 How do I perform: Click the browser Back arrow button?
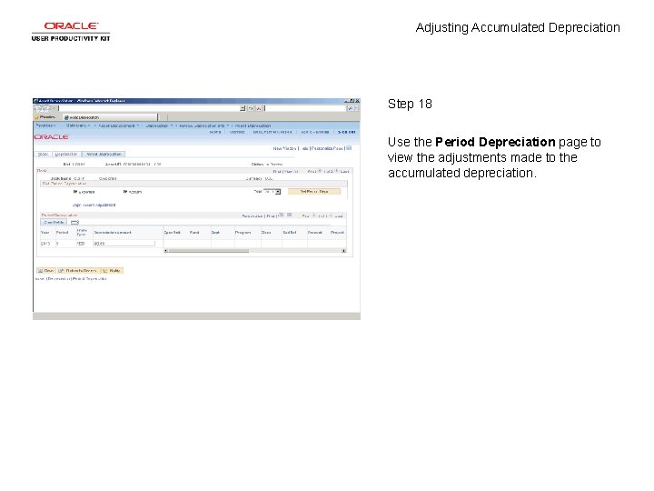point(38,108)
